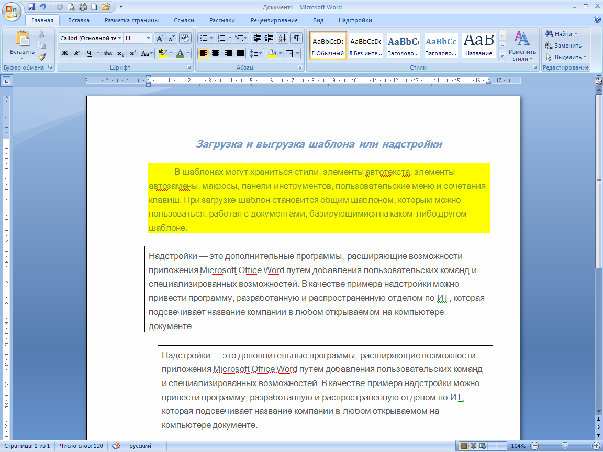Center the paragraph text
Image resolution: width=603 pixels, height=452 pixels.
click(x=216, y=53)
